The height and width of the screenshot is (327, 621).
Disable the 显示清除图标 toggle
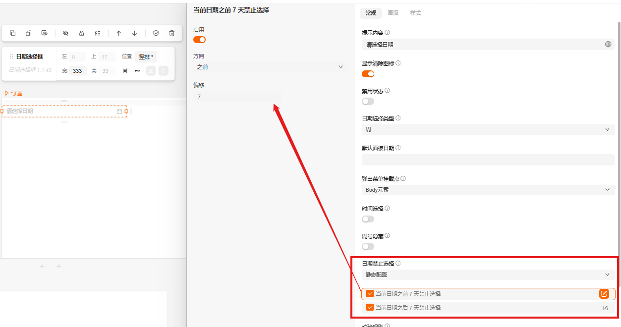click(x=368, y=73)
